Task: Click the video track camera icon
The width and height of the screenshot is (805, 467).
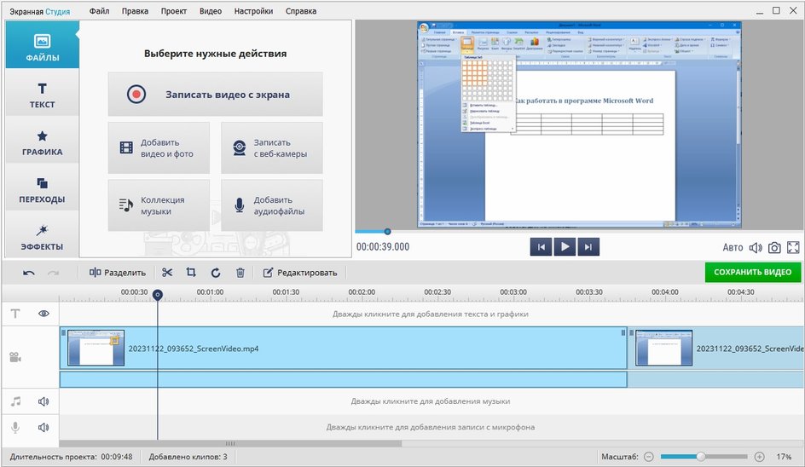Action: click(x=15, y=357)
